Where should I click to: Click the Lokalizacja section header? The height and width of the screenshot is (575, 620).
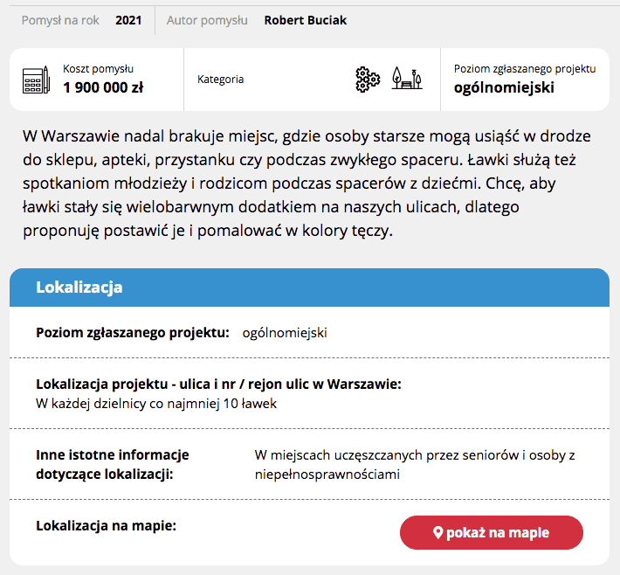pos(79,287)
